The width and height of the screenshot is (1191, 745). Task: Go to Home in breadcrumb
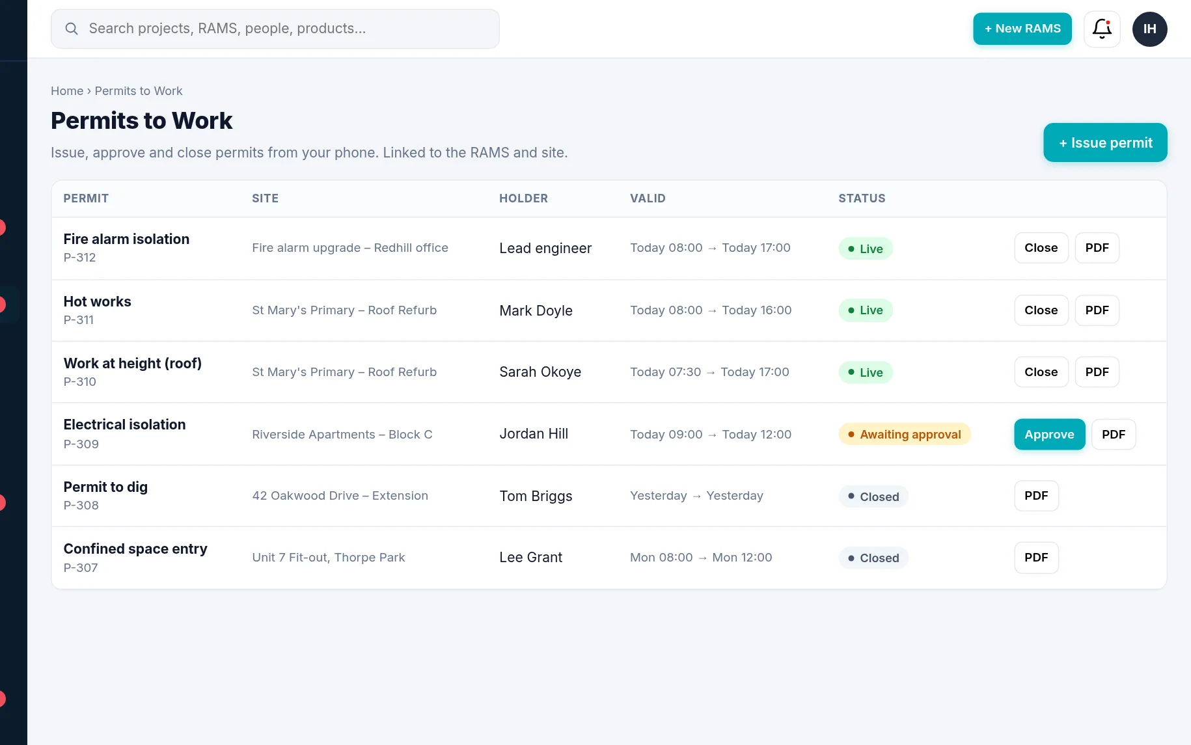point(67,91)
